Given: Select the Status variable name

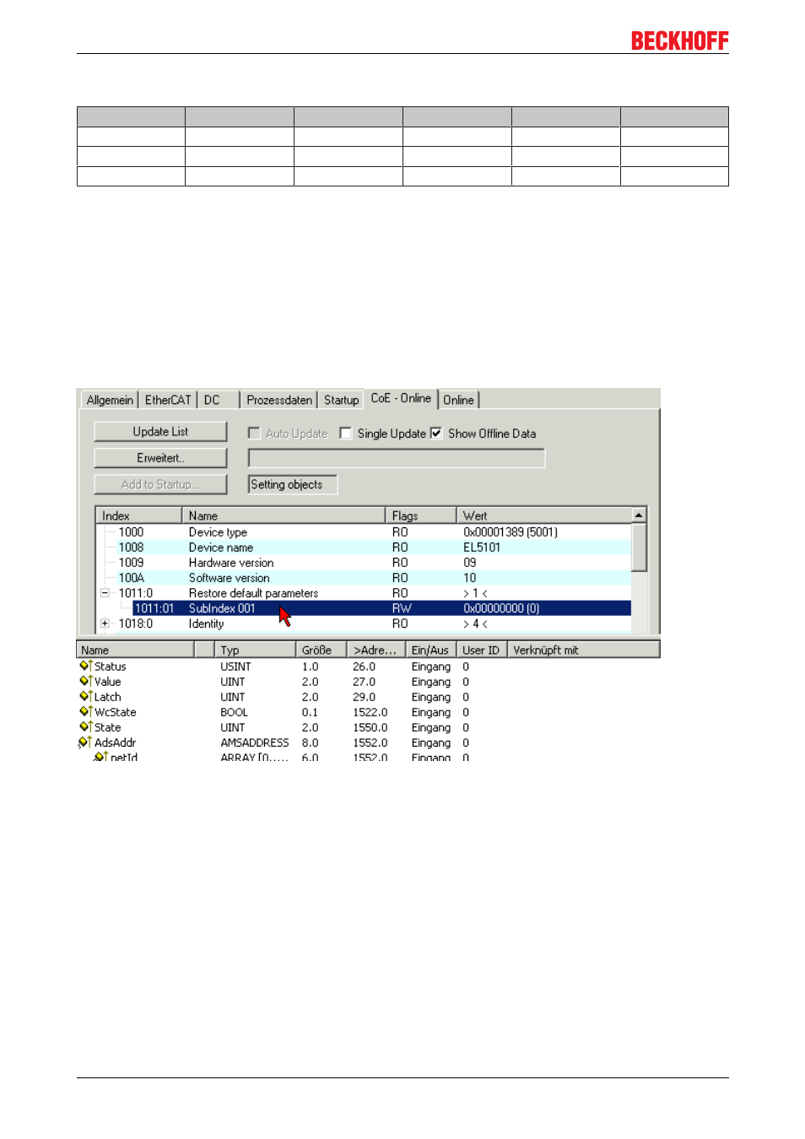Looking at the screenshot, I should click(x=110, y=667).
